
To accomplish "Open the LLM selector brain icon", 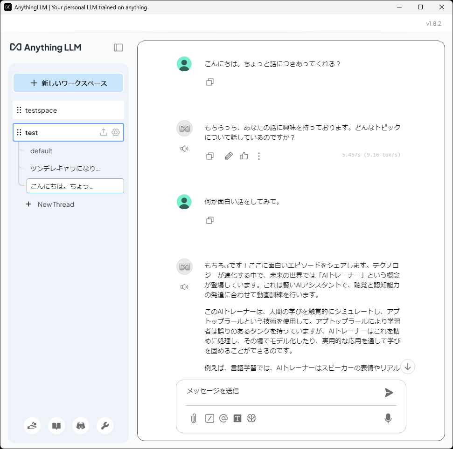I will [x=251, y=418].
